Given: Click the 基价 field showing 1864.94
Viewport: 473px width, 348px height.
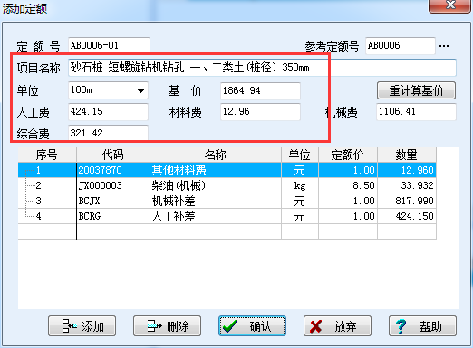Looking at the screenshot, I should point(260,90).
